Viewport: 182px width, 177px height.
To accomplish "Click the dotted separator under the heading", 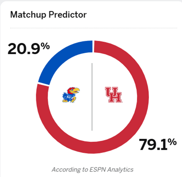I will pyautogui.click(x=94, y=28).
